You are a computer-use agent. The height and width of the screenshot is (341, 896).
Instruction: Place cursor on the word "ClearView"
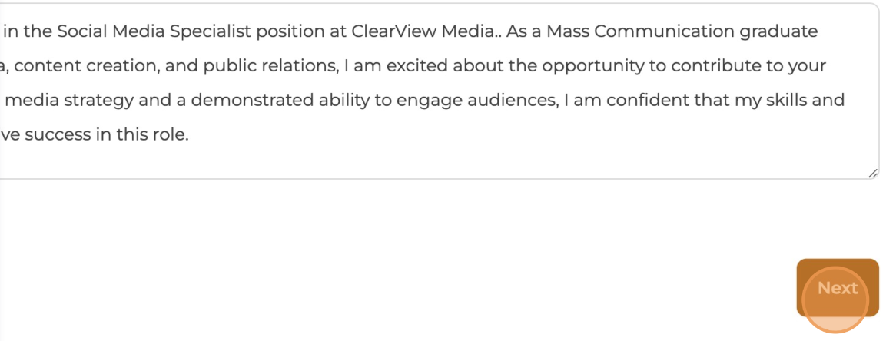pyautogui.click(x=393, y=31)
